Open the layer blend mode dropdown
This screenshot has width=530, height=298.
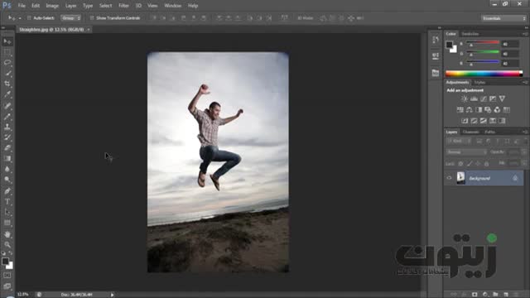click(x=466, y=152)
